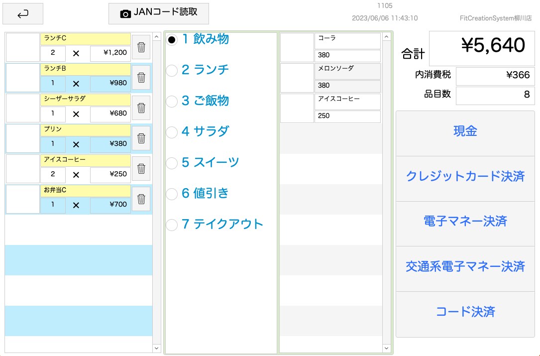Add アイスコーヒー from the product list
Viewport: 540px width, 356px height.
tap(347, 102)
